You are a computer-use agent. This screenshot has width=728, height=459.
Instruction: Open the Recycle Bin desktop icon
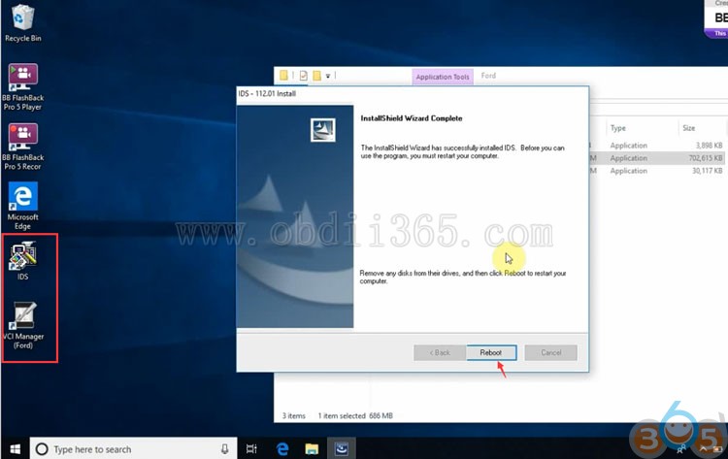22,23
